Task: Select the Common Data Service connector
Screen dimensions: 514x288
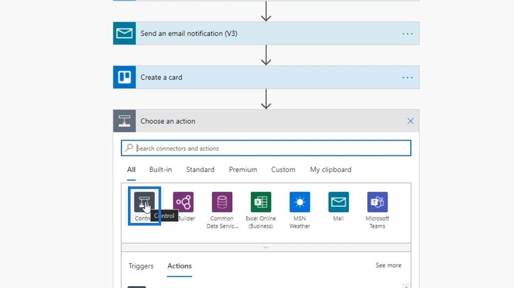Action: pos(222,202)
